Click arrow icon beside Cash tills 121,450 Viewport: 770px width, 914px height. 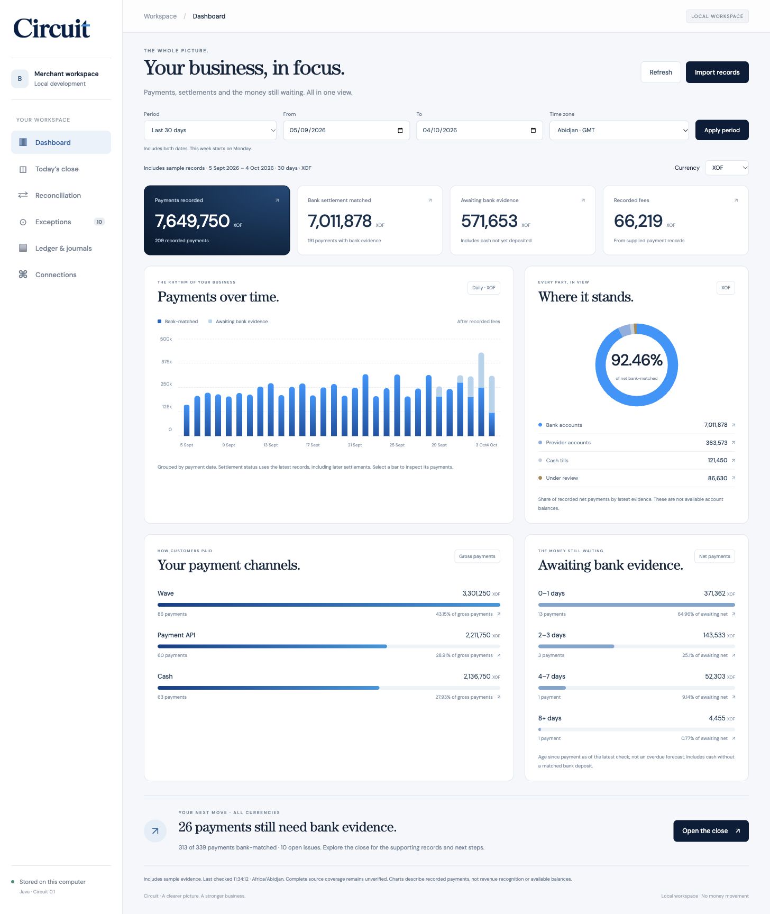point(733,461)
